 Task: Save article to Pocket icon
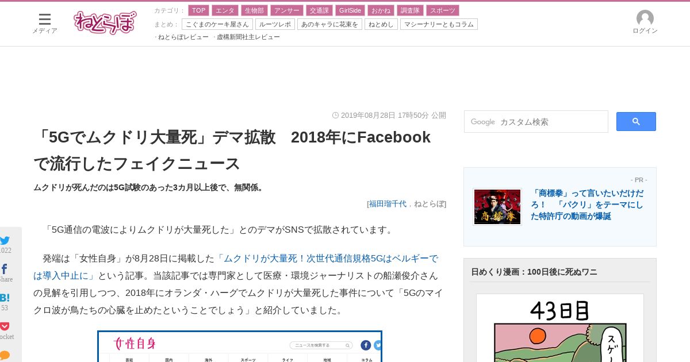click(5, 326)
